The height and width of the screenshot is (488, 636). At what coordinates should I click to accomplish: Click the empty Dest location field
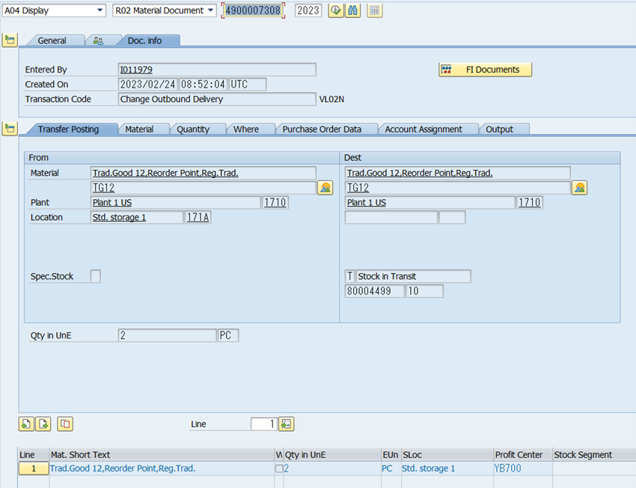click(x=391, y=218)
